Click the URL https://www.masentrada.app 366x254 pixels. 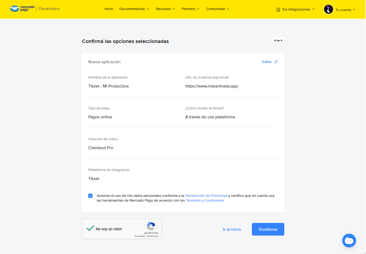[211, 86]
